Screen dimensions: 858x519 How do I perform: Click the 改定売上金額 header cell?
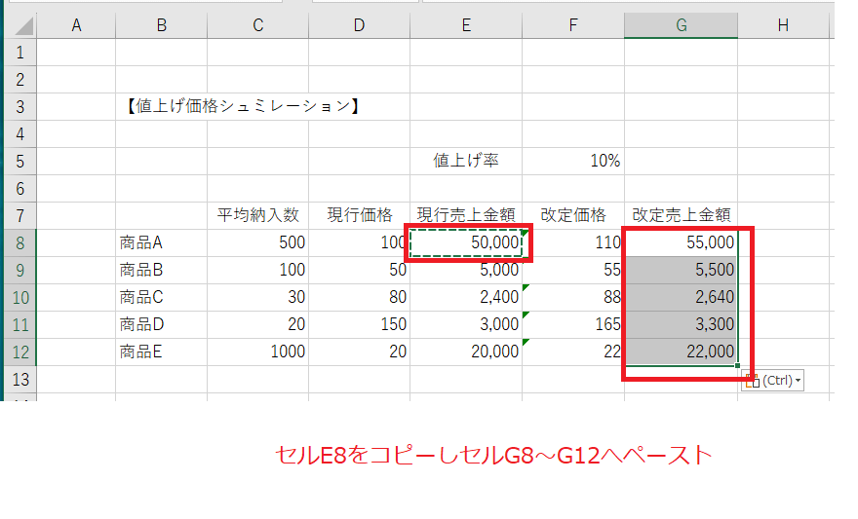[681, 216]
